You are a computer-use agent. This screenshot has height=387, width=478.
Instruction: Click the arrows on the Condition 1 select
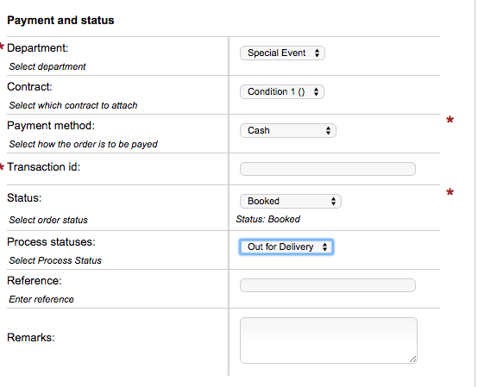pos(316,91)
